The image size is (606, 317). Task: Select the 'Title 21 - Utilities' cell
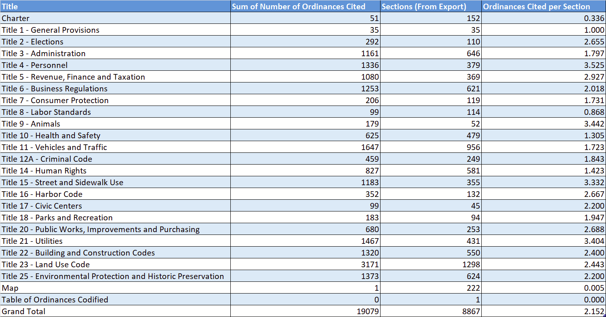coord(115,241)
